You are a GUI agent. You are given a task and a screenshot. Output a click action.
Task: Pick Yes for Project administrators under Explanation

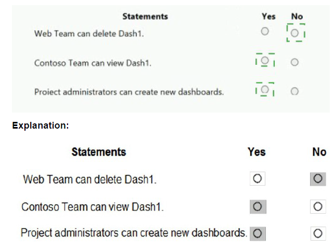257,233
